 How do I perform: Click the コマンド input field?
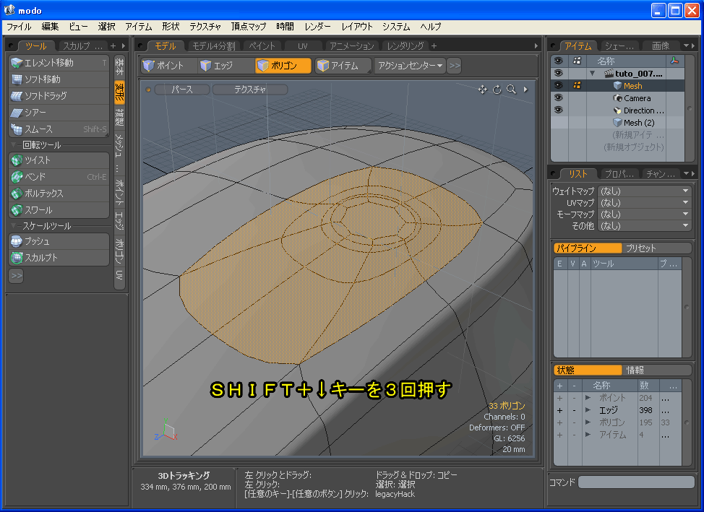click(636, 482)
